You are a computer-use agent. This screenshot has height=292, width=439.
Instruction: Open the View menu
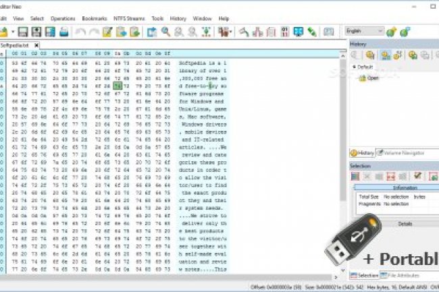(18, 19)
